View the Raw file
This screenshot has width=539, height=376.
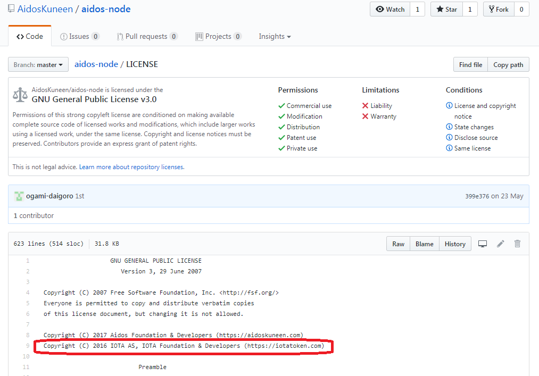click(398, 244)
